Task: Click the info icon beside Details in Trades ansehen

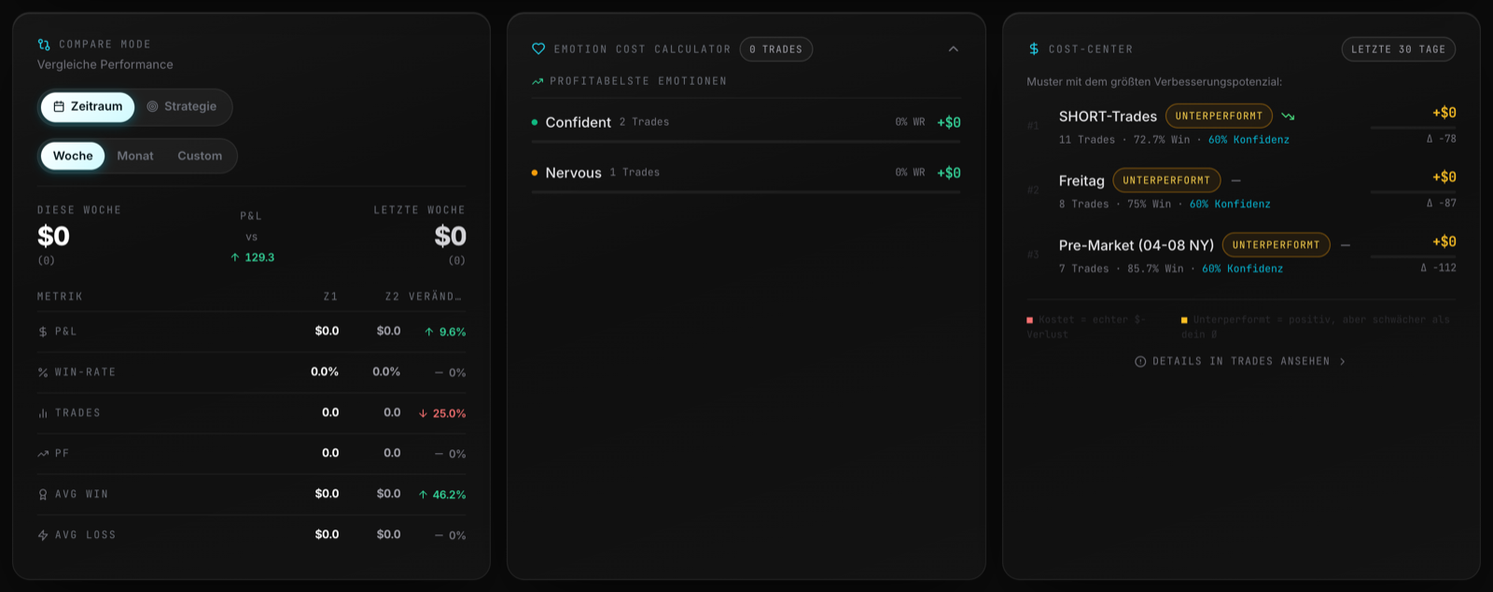Action: tap(1140, 362)
